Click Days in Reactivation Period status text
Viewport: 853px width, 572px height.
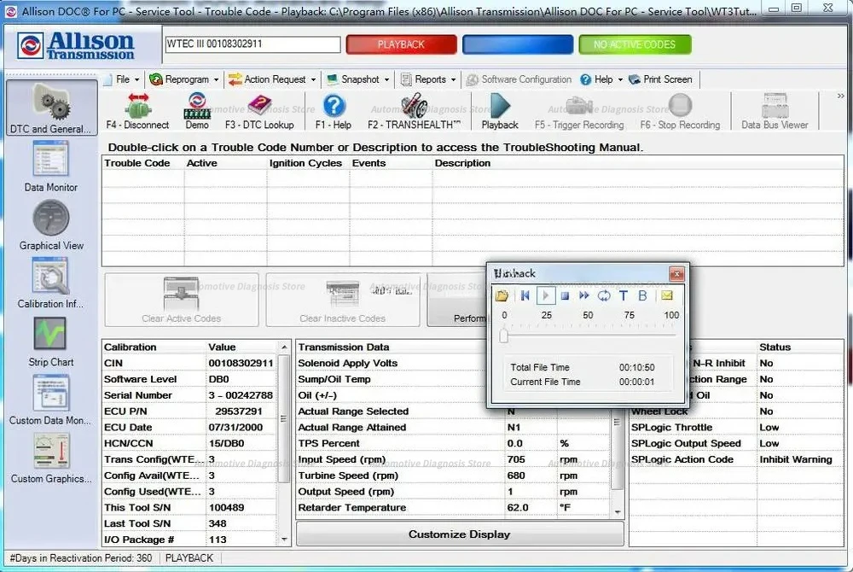[x=81, y=557]
